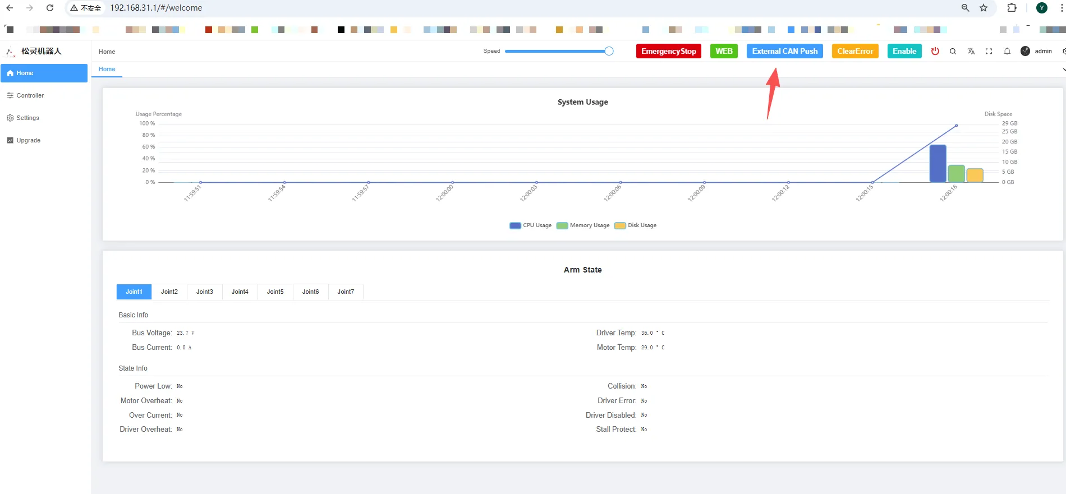This screenshot has width=1066, height=494.
Task: Bookmark this page with star icon
Action: [984, 8]
